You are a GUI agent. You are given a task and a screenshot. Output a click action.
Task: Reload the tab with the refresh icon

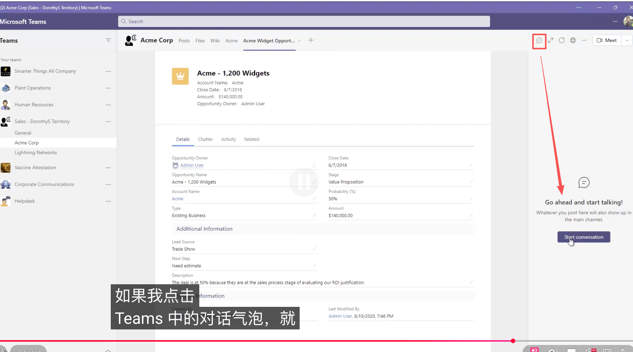562,40
